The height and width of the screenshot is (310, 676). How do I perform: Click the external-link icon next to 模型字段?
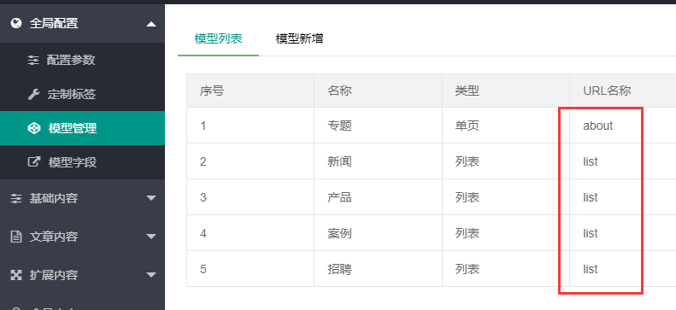33,162
